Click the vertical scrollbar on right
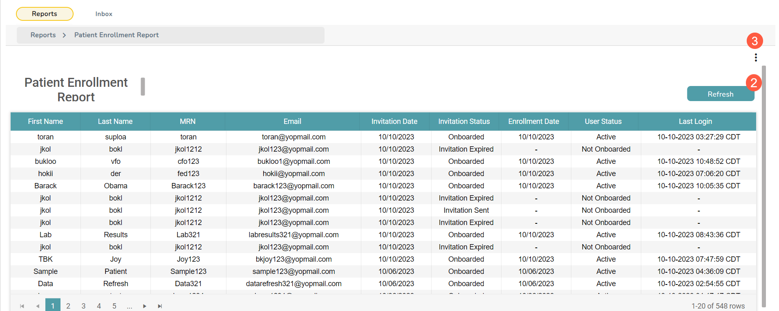The height and width of the screenshot is (311, 779). [x=763, y=183]
